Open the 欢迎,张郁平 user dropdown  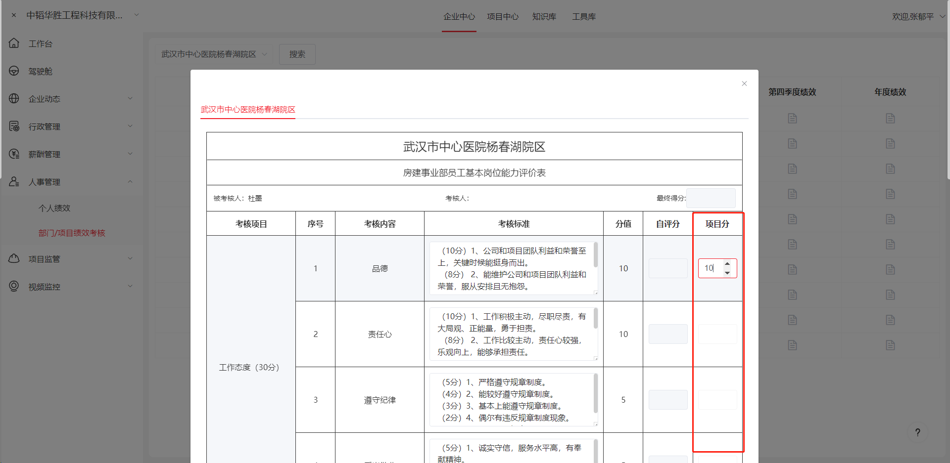click(919, 16)
